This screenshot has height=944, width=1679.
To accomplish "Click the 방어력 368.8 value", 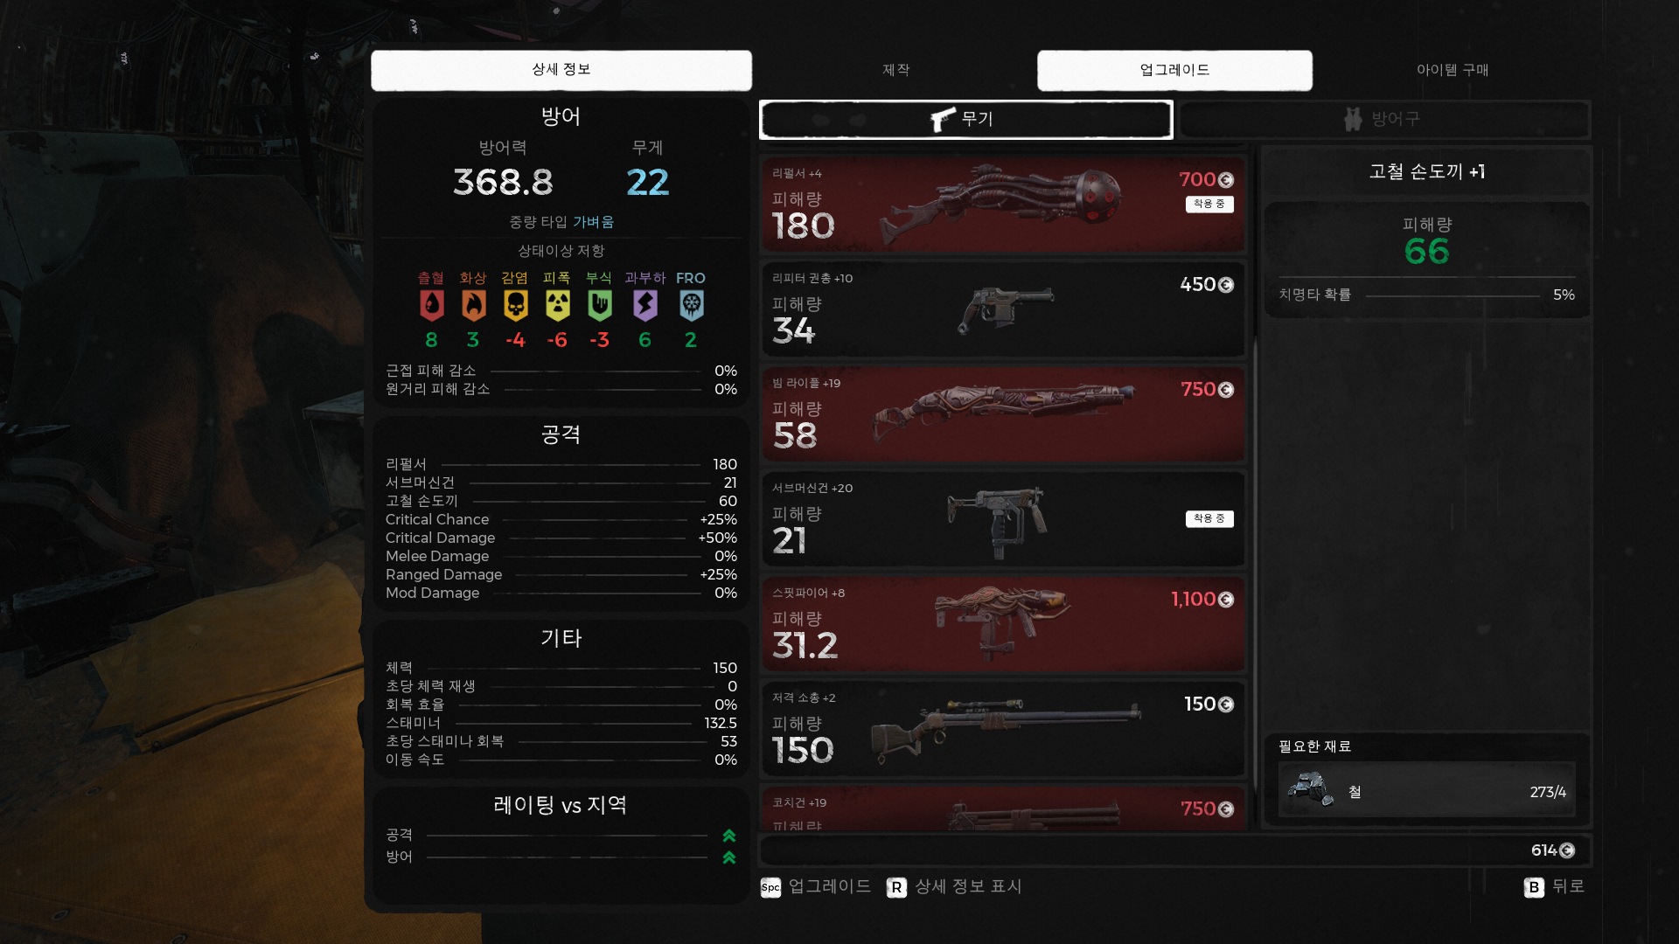I will tap(503, 183).
